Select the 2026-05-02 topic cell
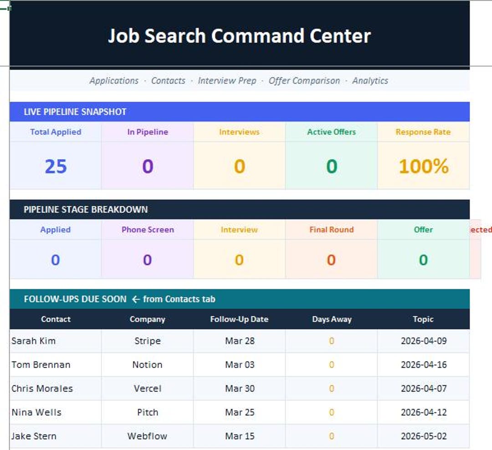Viewport: 492px width, 450px height. pyautogui.click(x=423, y=436)
